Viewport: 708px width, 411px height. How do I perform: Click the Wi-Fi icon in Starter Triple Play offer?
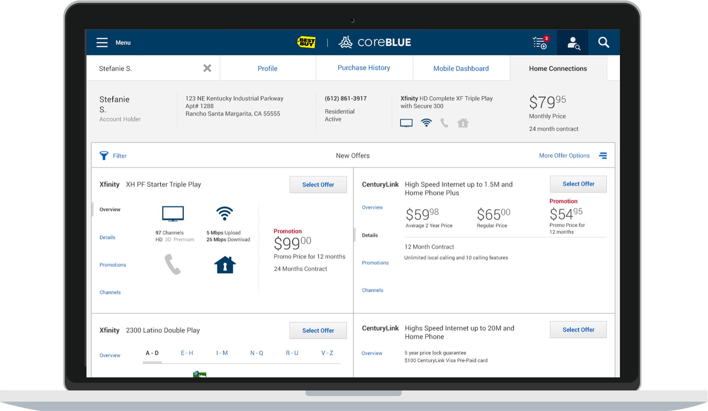225,213
